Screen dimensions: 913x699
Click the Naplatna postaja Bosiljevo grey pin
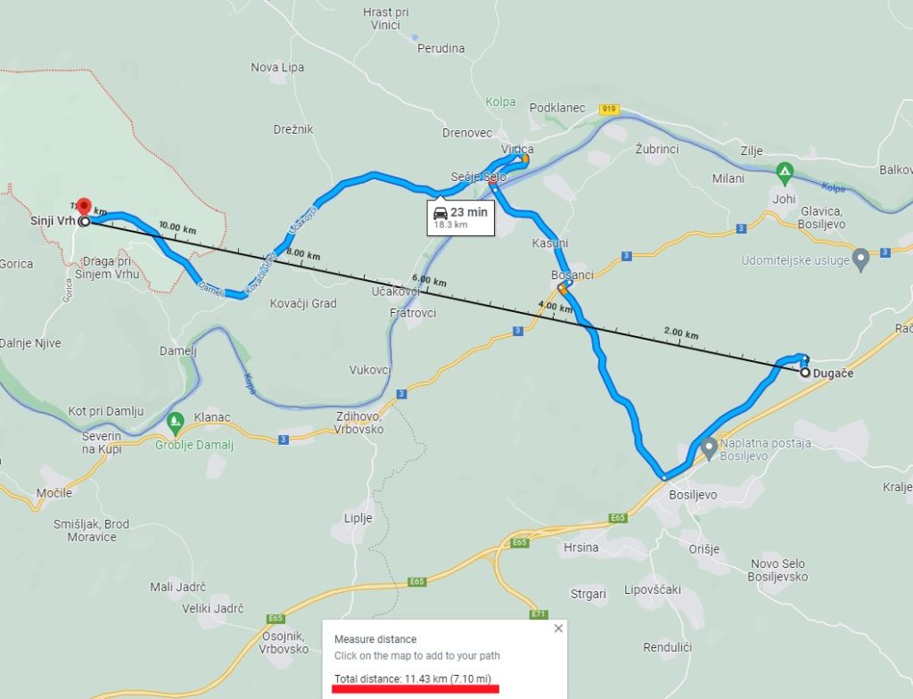tap(709, 448)
